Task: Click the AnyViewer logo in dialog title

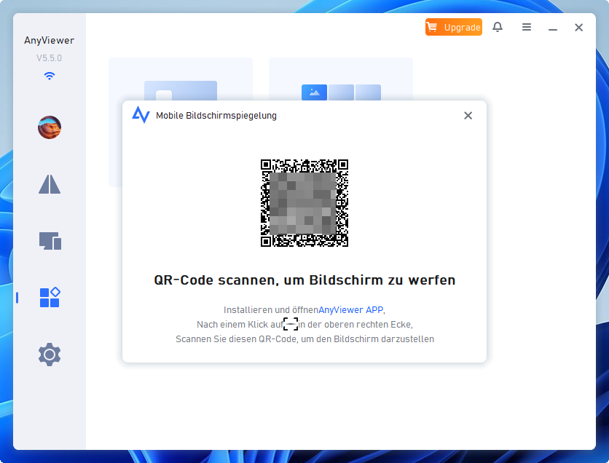Action: [x=141, y=115]
